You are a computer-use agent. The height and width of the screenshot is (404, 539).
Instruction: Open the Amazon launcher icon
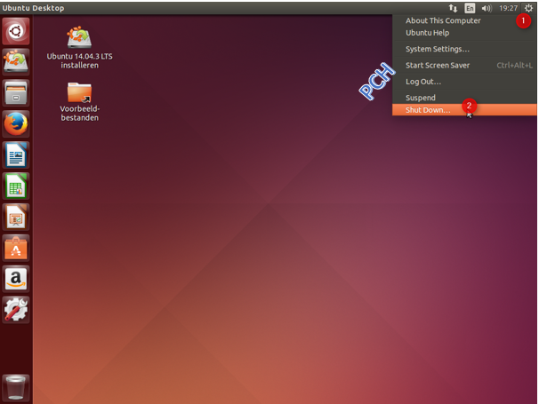coord(16,279)
